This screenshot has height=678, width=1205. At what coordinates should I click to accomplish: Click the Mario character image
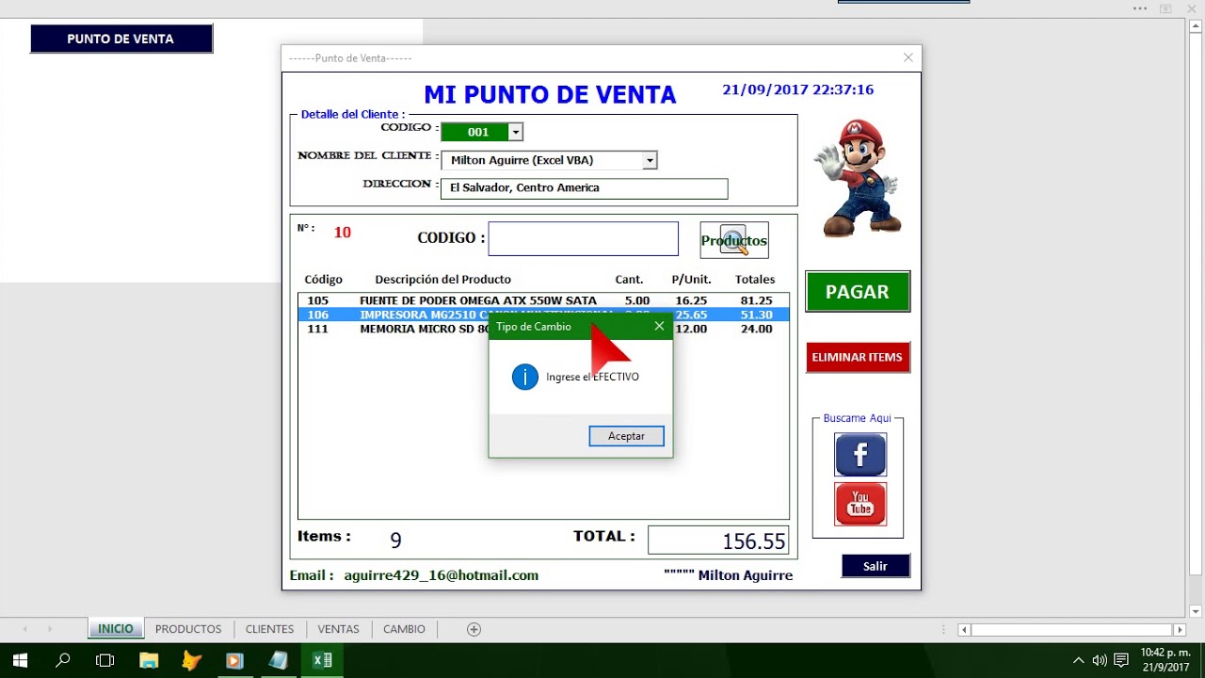[860, 177]
